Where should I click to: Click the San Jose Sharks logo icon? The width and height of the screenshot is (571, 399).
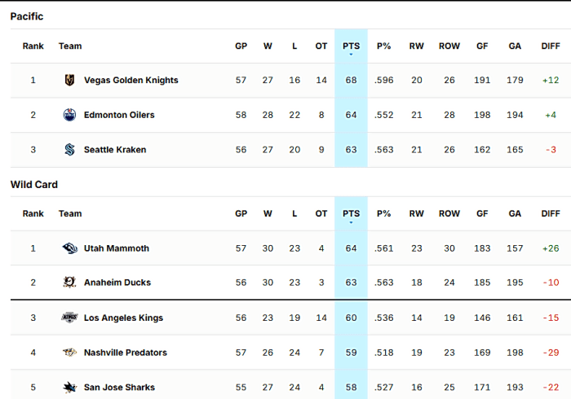click(x=69, y=388)
